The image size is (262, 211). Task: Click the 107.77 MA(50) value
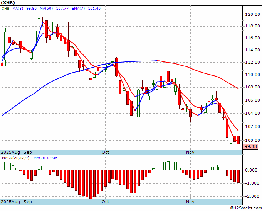pos(62,8)
